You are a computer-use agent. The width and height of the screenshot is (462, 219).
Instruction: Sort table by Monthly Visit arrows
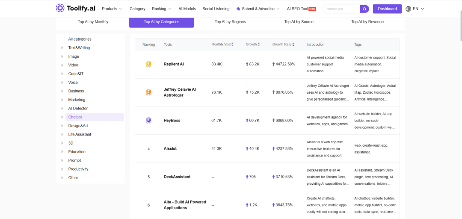tap(232, 44)
